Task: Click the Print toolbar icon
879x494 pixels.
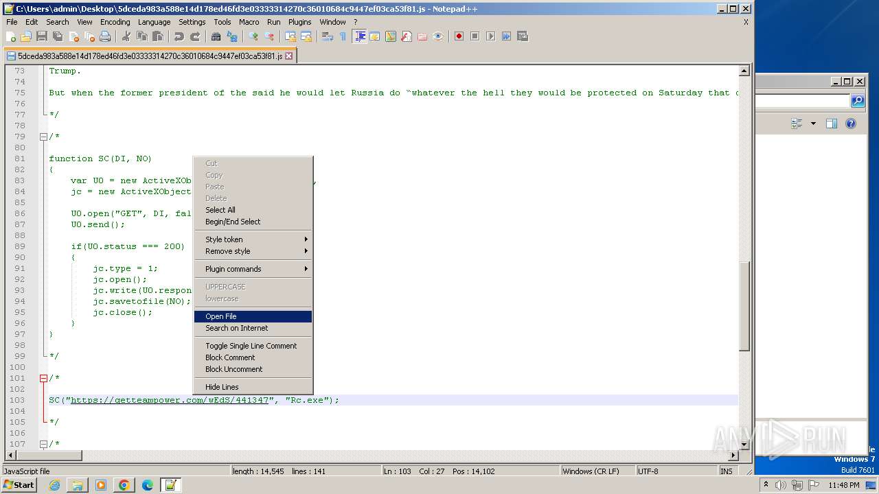Action: pyautogui.click(x=104, y=36)
